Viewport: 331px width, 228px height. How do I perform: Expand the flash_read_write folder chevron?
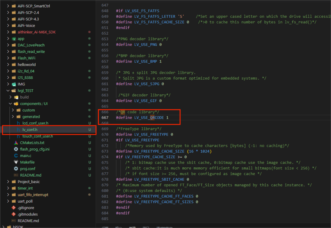tap(8, 51)
